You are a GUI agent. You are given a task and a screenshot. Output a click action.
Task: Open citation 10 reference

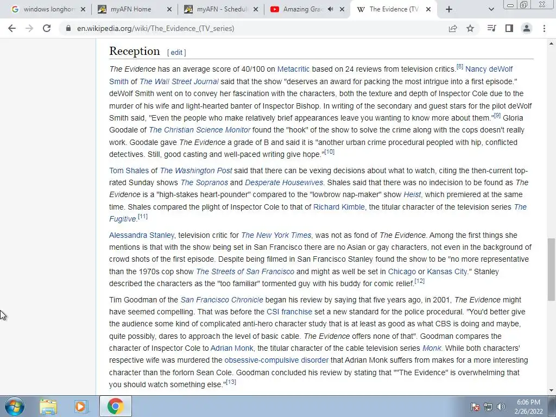point(330,152)
